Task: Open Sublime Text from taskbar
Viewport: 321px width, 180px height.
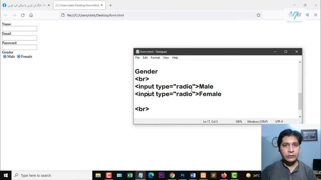Action: pos(214,175)
